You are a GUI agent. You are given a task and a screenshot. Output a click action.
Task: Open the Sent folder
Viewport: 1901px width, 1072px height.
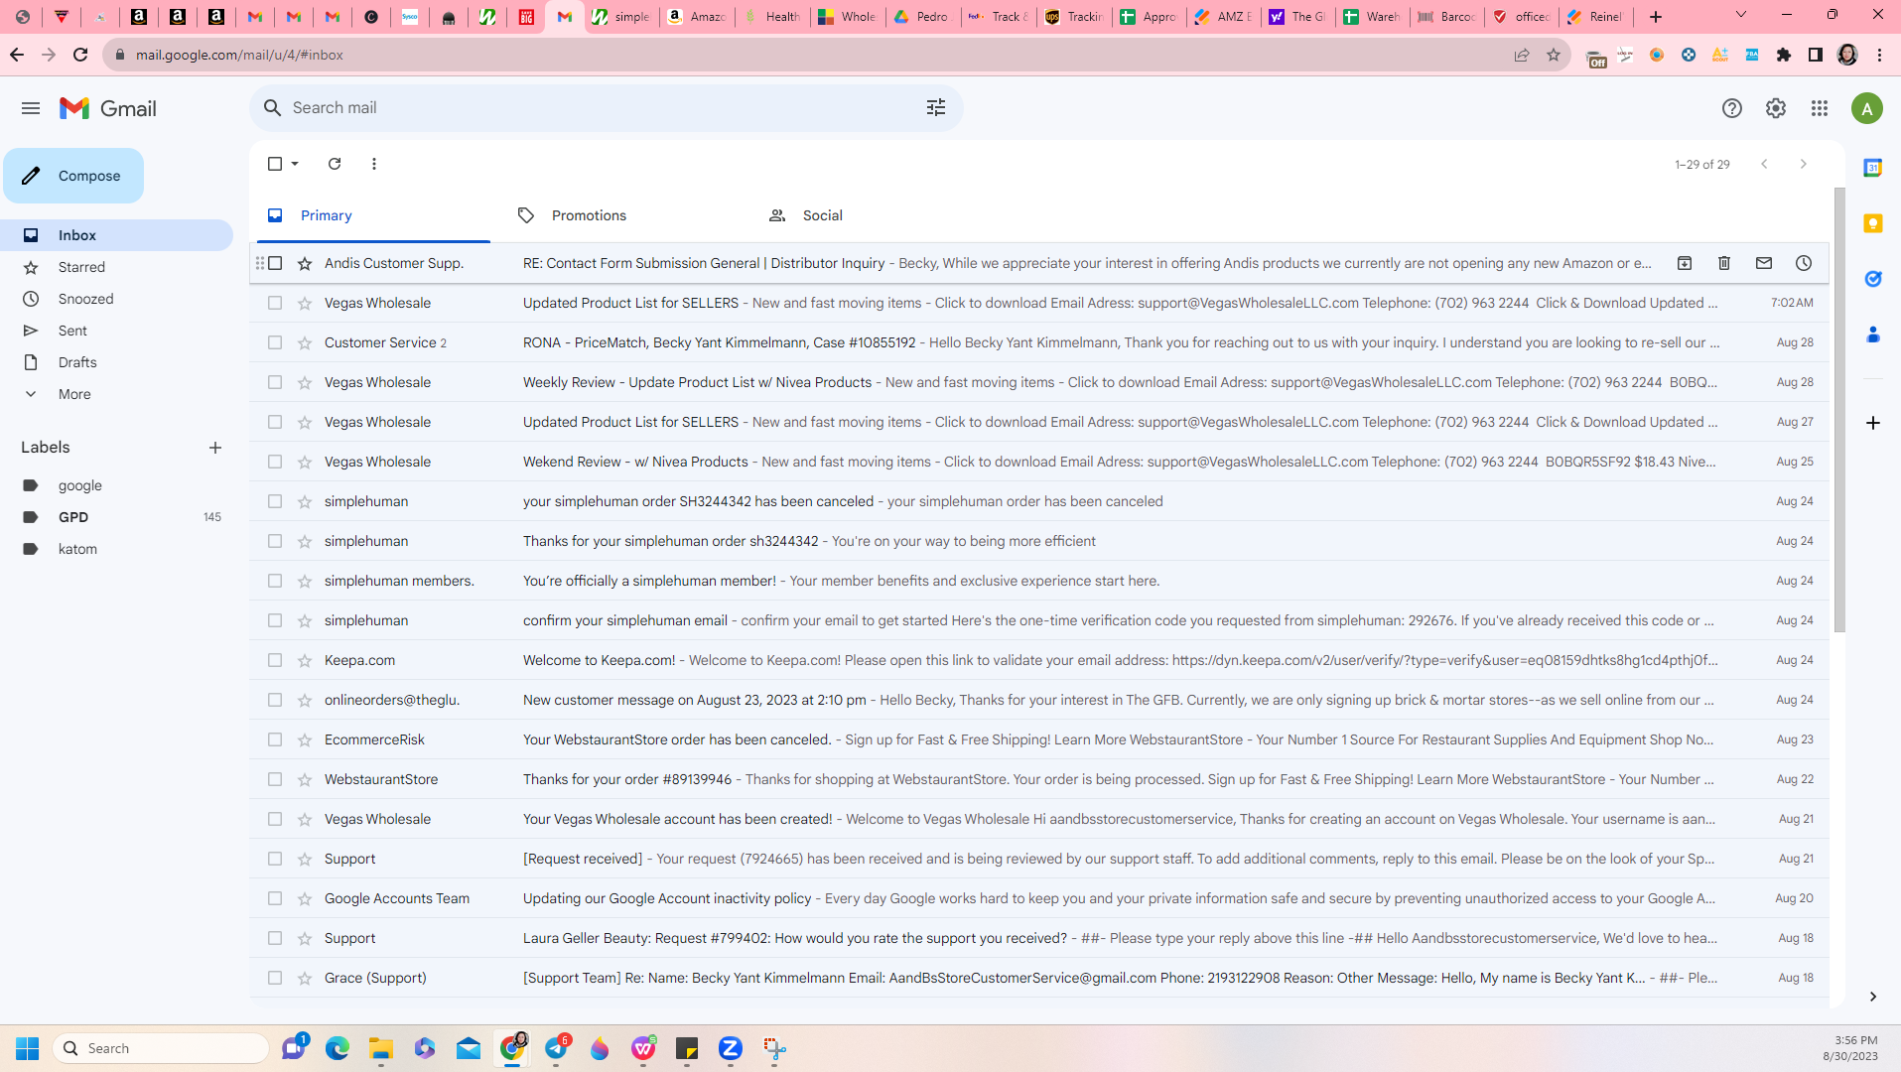tap(72, 331)
